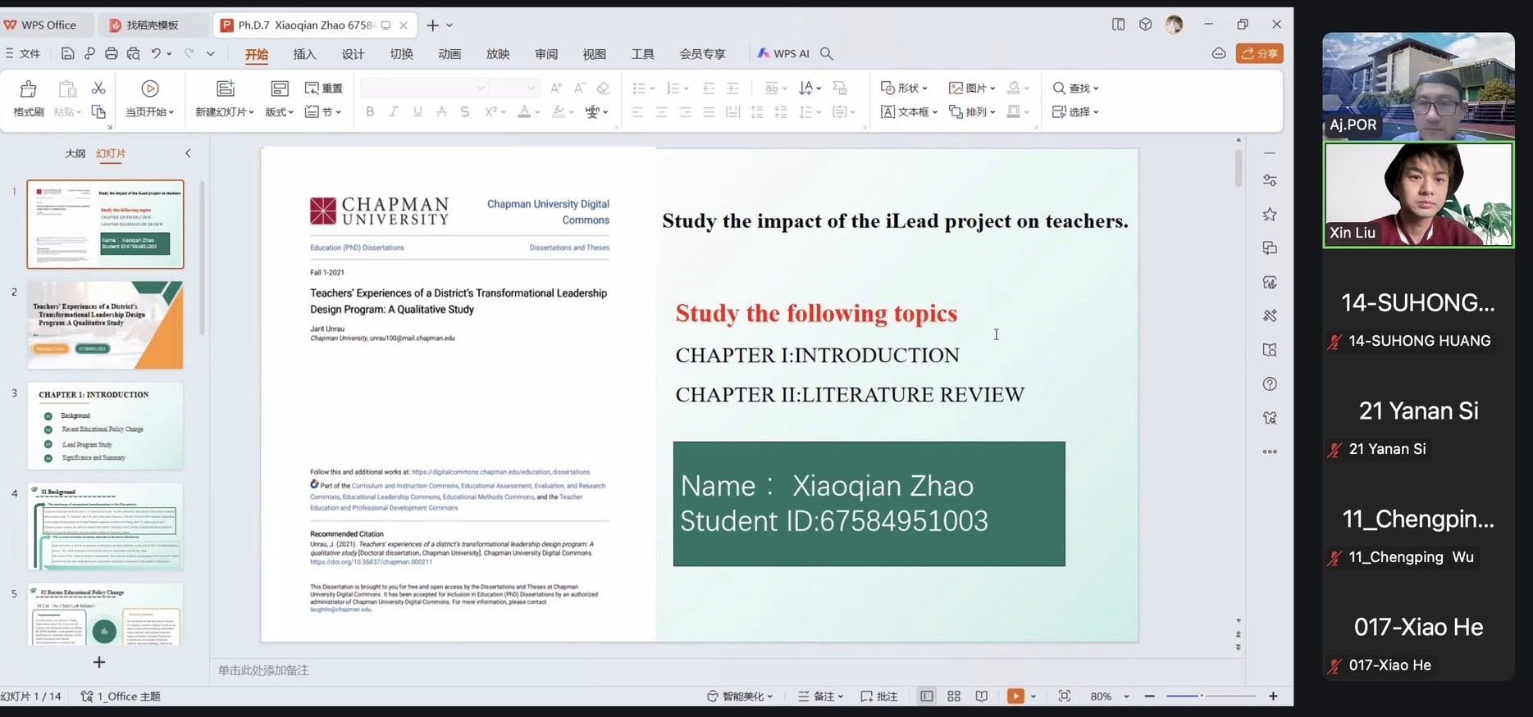Open the font name combo box
The width and height of the screenshot is (1533, 717).
tap(424, 88)
